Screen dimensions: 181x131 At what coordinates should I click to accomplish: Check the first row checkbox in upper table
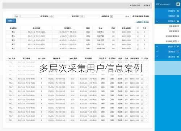[x=138, y=32]
